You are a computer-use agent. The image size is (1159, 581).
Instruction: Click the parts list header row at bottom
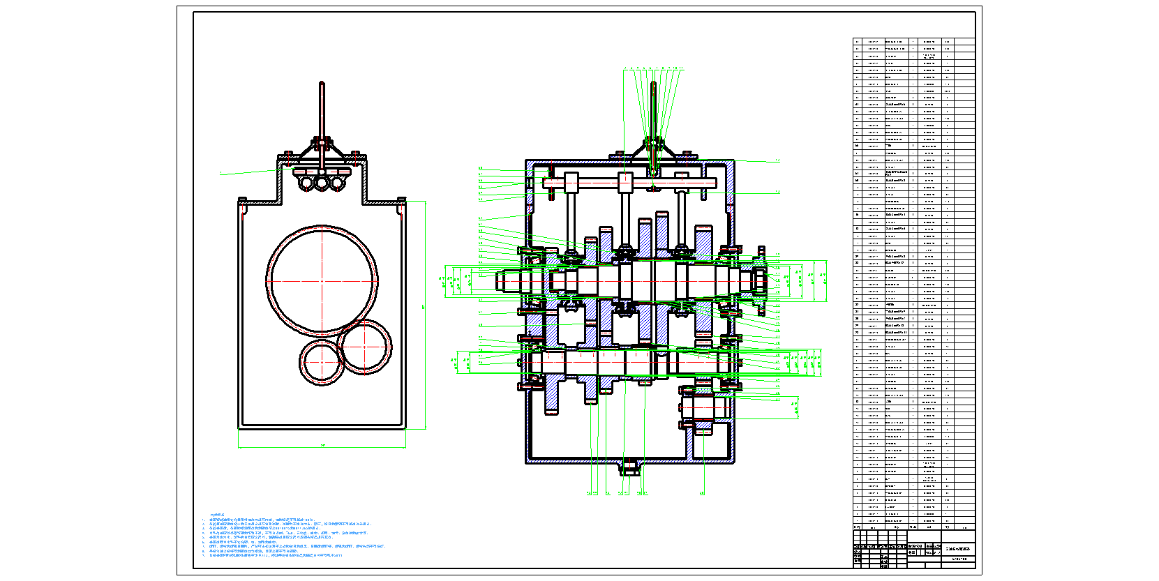(913, 527)
